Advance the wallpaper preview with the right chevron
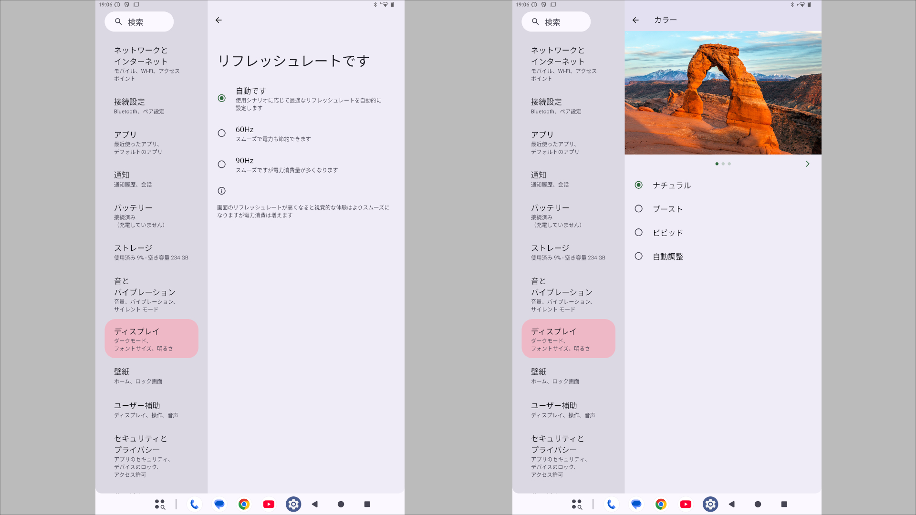The width and height of the screenshot is (916, 515). [808, 164]
